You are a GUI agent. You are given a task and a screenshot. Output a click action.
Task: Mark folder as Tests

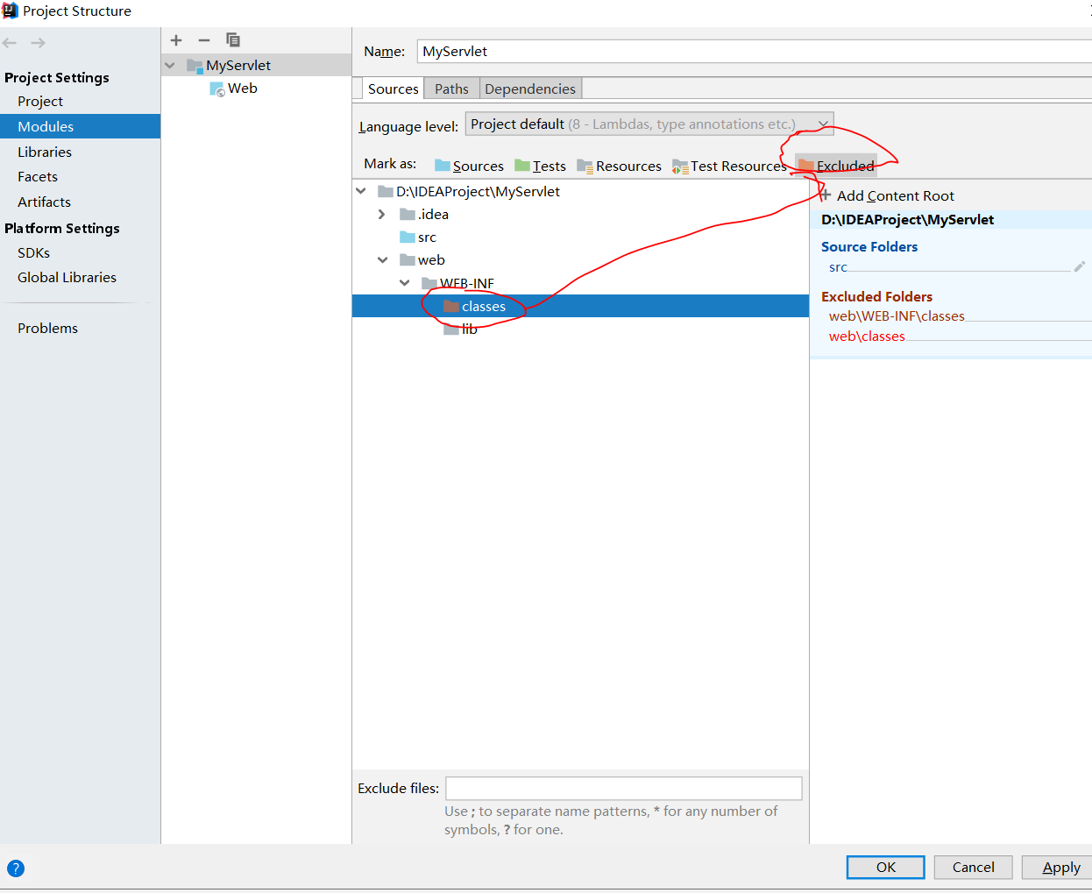[540, 166]
